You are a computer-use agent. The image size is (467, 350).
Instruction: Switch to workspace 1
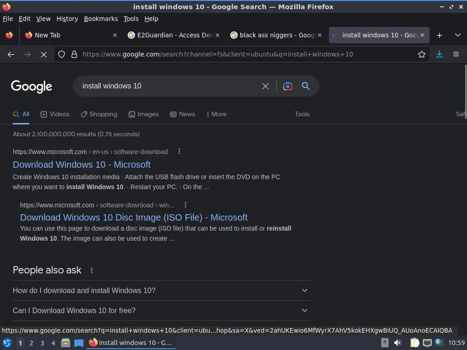click(20, 343)
